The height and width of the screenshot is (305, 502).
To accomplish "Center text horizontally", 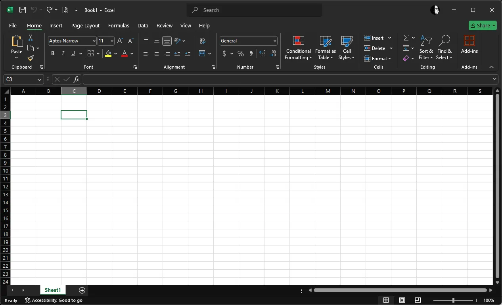I will point(157,54).
